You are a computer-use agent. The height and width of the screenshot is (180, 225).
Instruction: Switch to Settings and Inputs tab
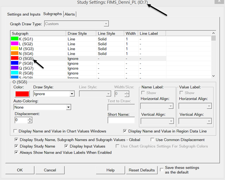[x=24, y=14]
